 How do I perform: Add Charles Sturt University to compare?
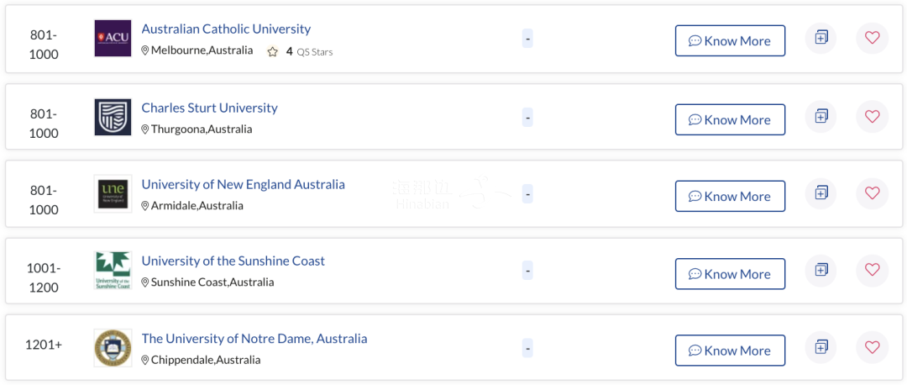point(820,116)
